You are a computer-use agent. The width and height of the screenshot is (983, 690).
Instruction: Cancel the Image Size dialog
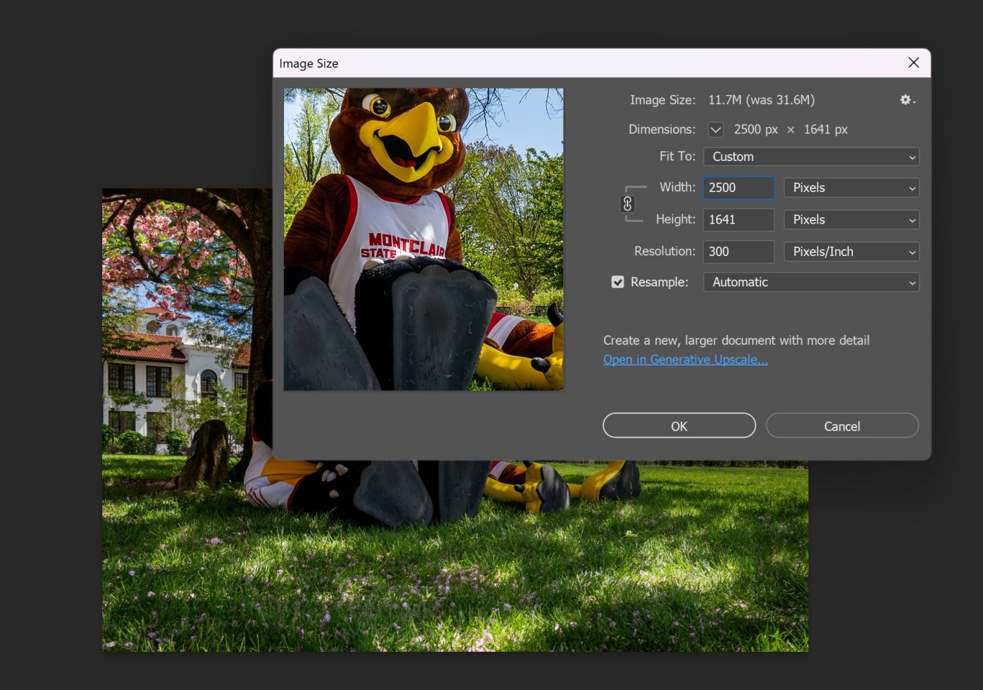pyautogui.click(x=842, y=426)
